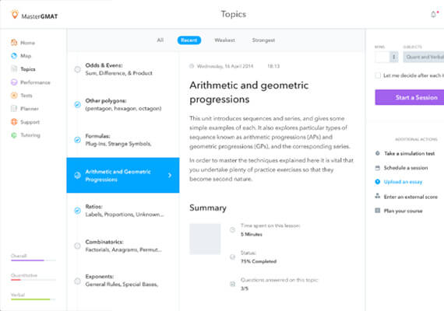Switch to the Strongest tab

[x=263, y=40]
